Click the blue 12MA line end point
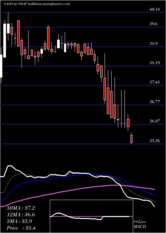 point(155,195)
